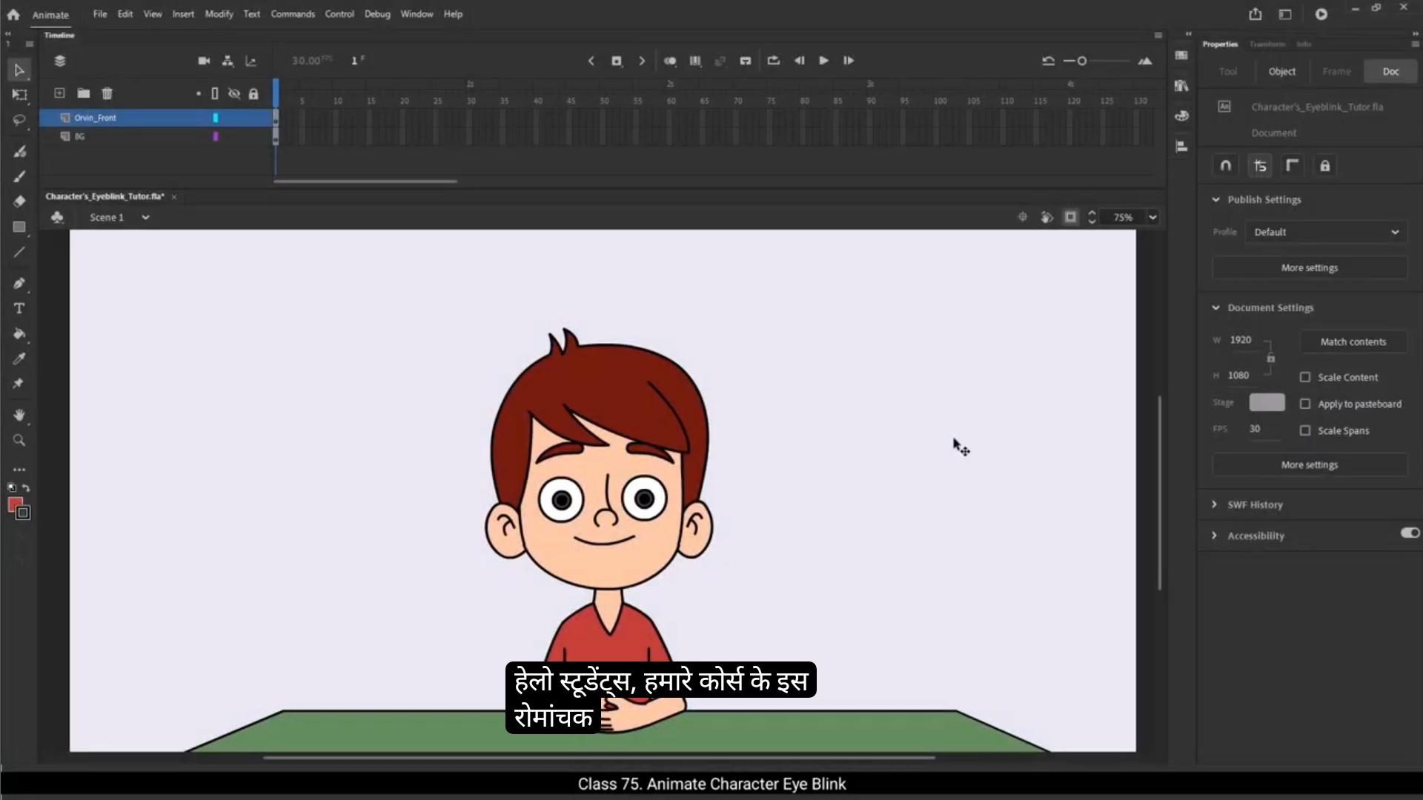This screenshot has width=1423, height=800.
Task: Enable onion skin in timeline
Action: (x=670, y=61)
